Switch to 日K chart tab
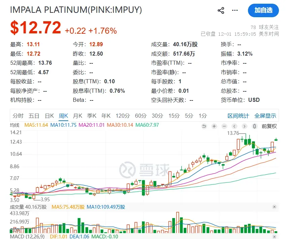 click(x=49, y=116)
